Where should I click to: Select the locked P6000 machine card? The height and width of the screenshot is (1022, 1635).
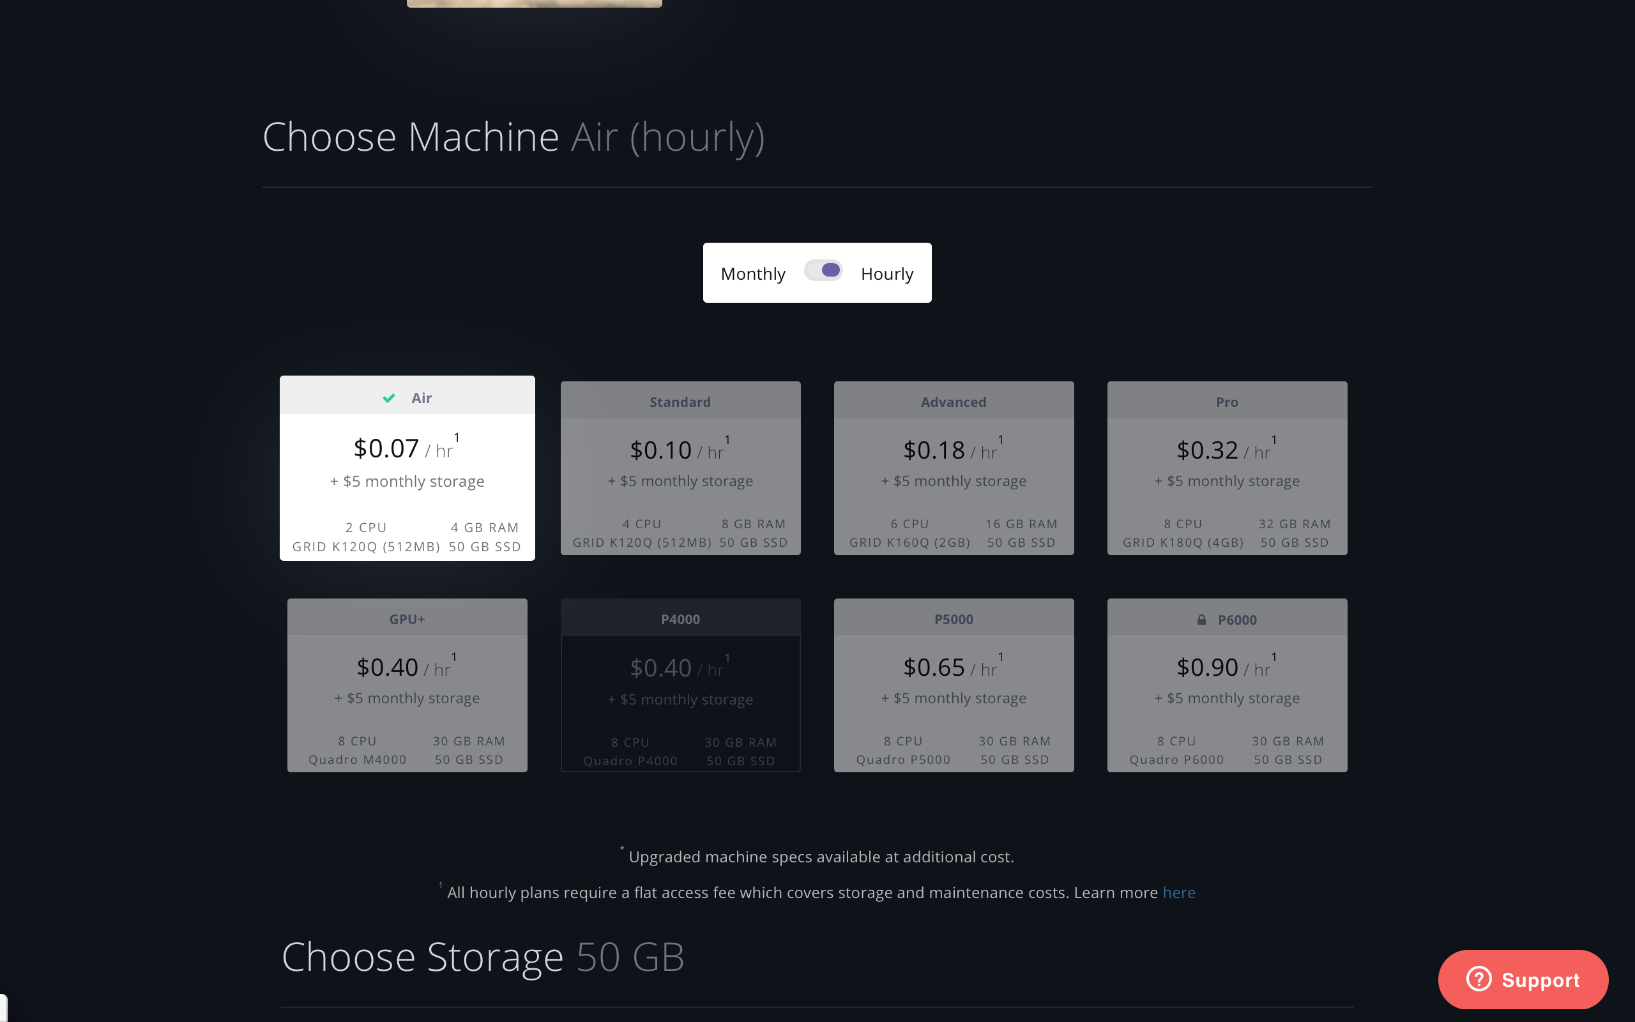[1227, 685]
